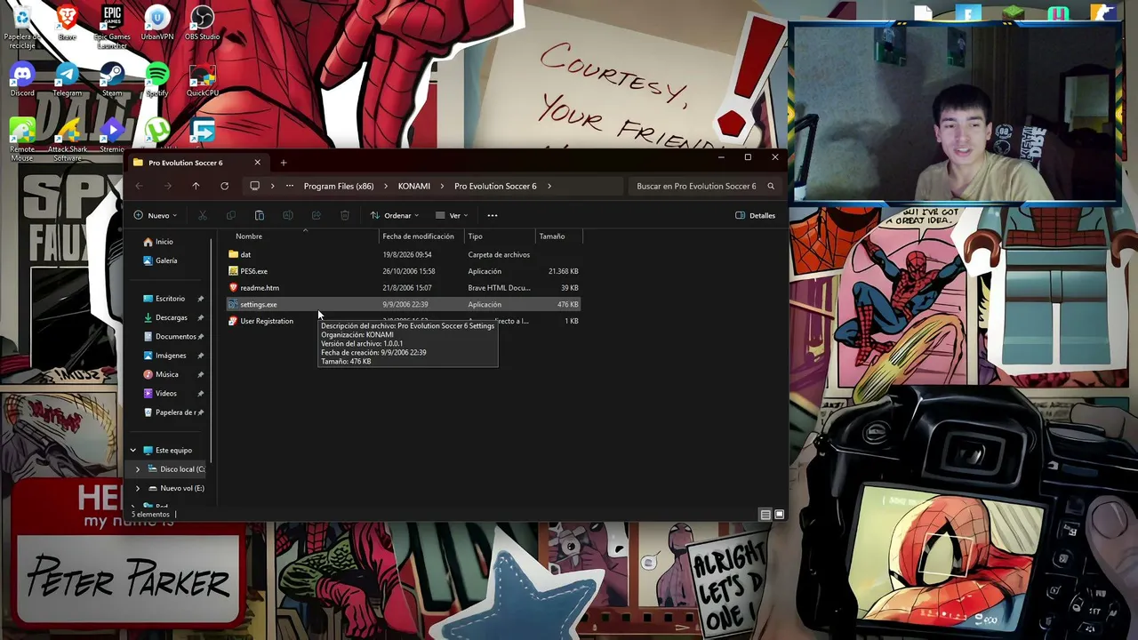Select the dat folder
Viewport: 1138px width, 640px height.
[404, 254]
